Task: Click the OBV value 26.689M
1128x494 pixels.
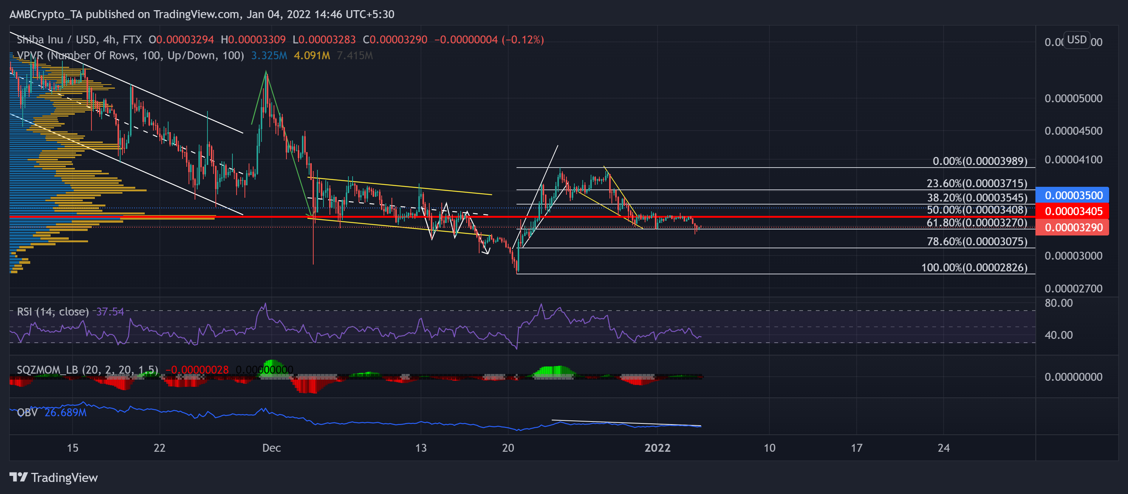Action: (65, 413)
